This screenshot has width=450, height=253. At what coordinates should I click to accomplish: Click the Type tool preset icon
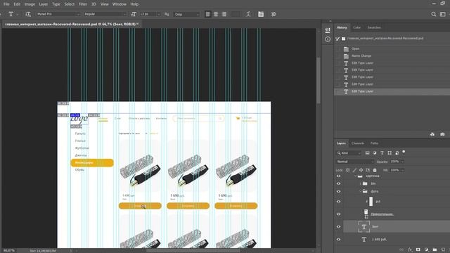pos(11,14)
